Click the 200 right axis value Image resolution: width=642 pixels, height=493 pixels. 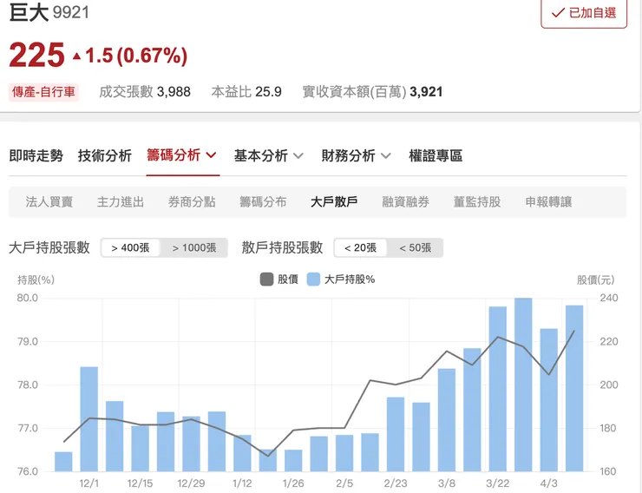(x=609, y=385)
